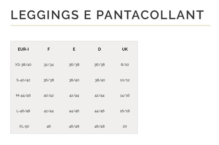The image size is (219, 145).
Task: Select the D column header
Action: pos(99,49)
